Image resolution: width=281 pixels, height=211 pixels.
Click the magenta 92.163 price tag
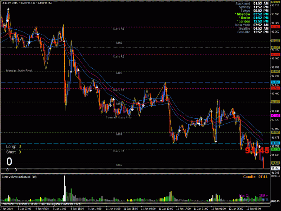[x=275, y=116]
